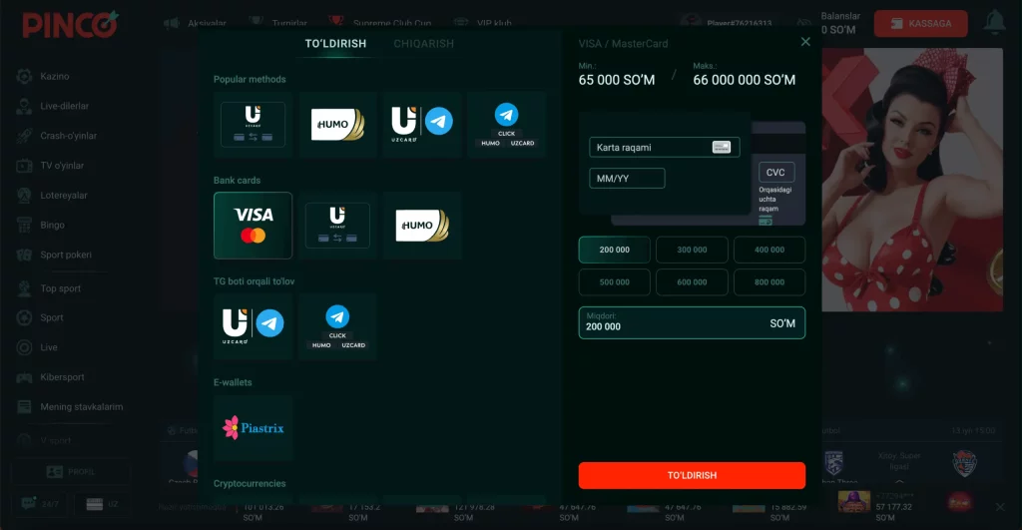Select Uzcard Telegram in Popular methods

[422, 125]
